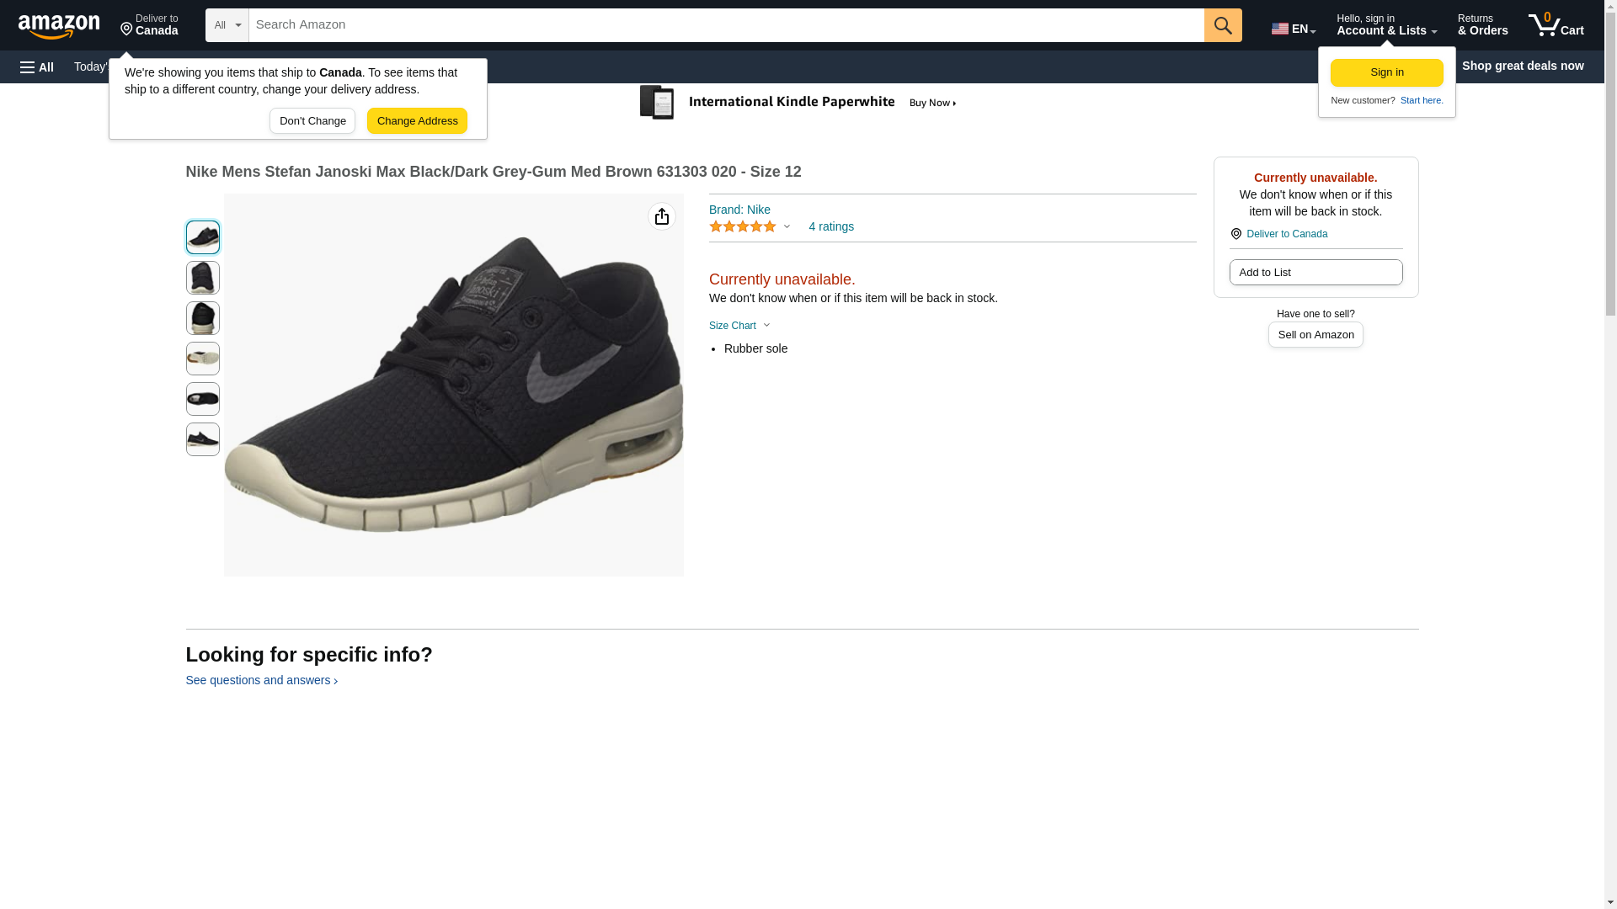Screen dimensions: 1617x909
Task: Click the yellow Sign in button
Action: [x=1385, y=72]
